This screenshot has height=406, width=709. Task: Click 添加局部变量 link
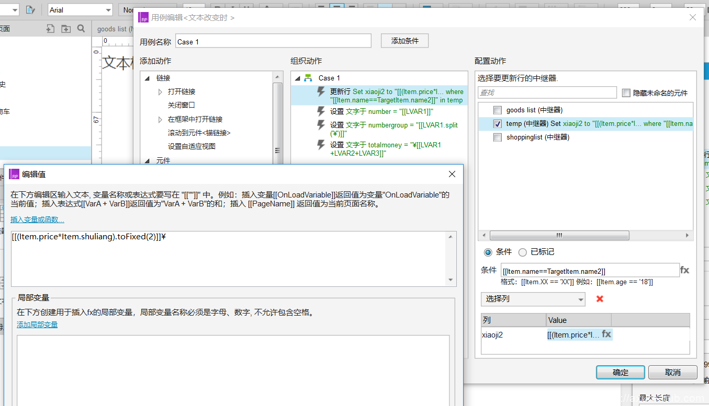pos(37,324)
